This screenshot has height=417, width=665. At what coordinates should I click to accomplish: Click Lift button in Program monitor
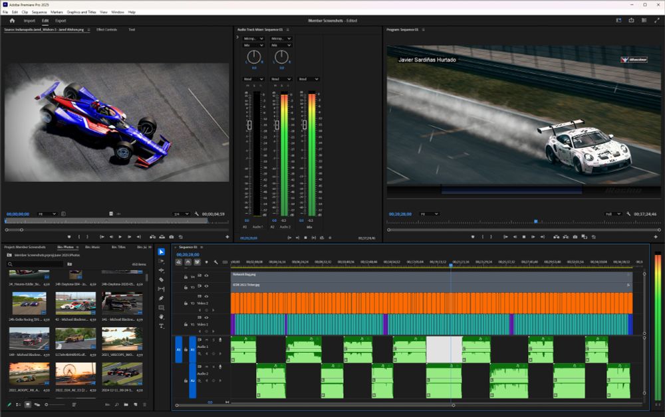point(557,237)
